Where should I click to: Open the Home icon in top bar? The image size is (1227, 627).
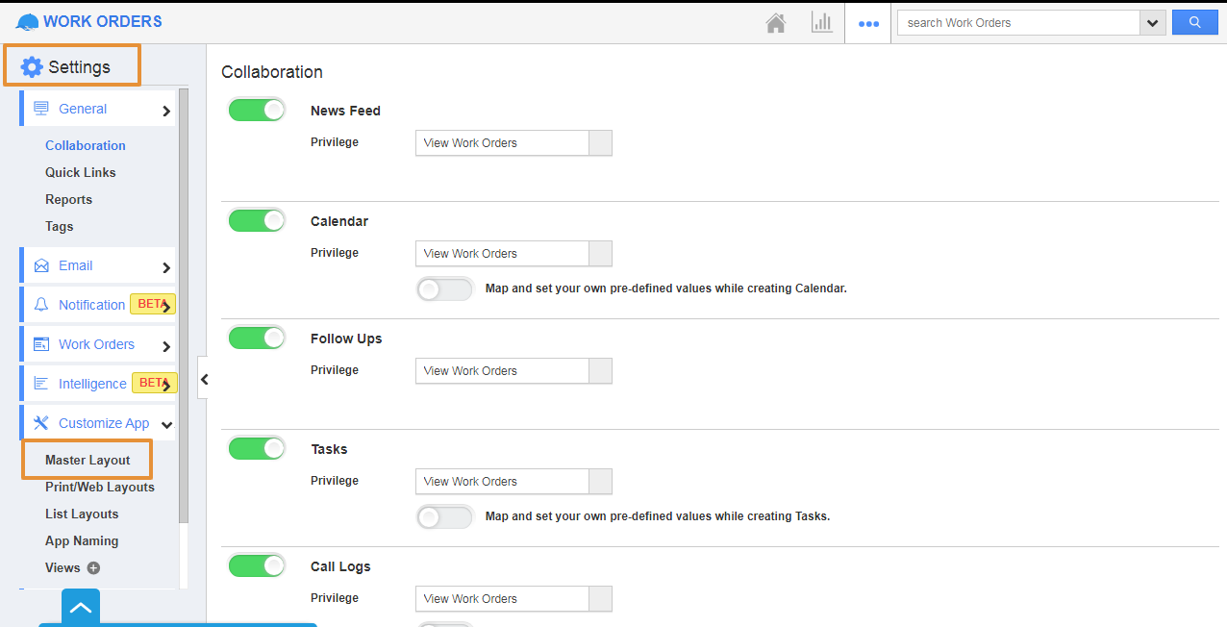point(775,23)
